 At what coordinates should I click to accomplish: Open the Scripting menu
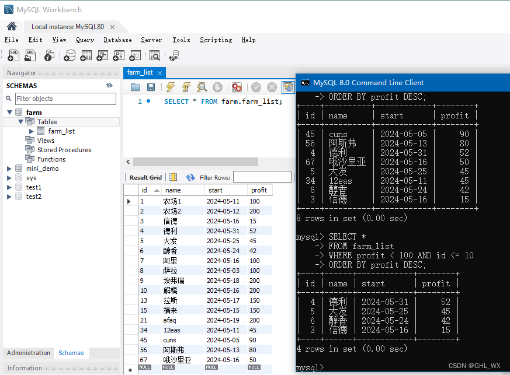click(216, 40)
